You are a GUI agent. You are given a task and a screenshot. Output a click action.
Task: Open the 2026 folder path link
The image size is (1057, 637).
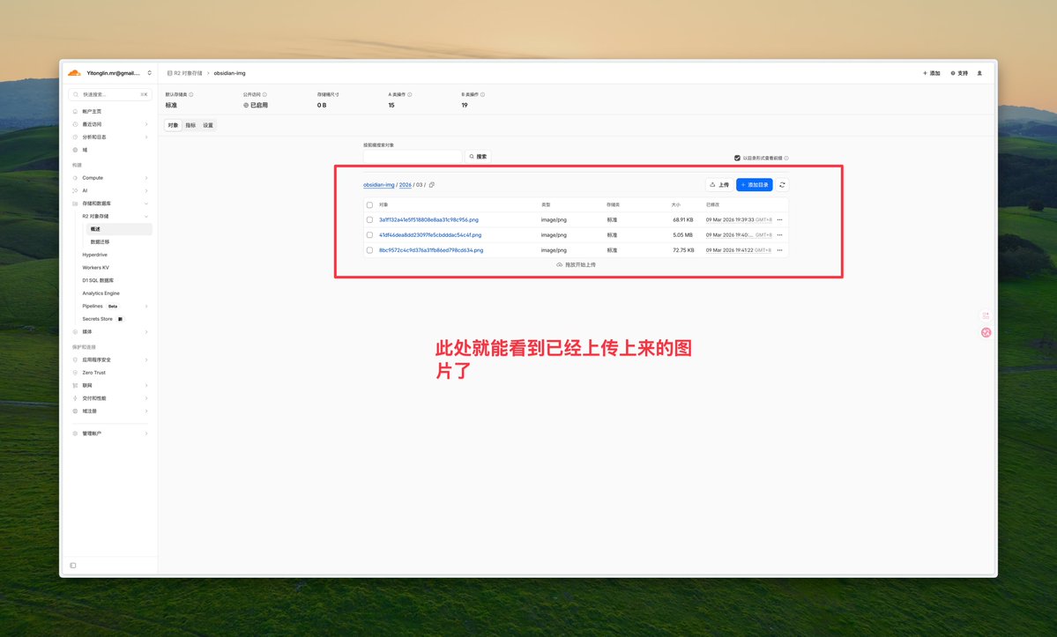tap(406, 184)
